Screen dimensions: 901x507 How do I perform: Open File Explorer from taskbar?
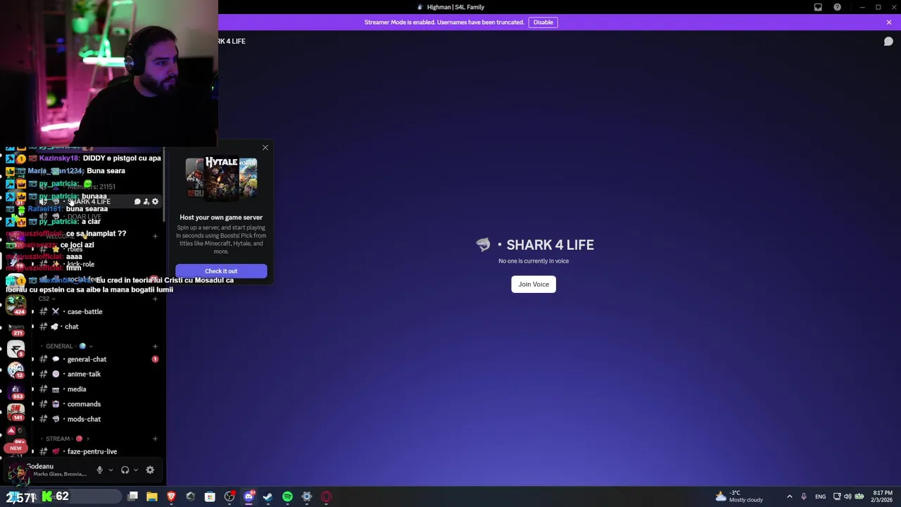click(152, 497)
